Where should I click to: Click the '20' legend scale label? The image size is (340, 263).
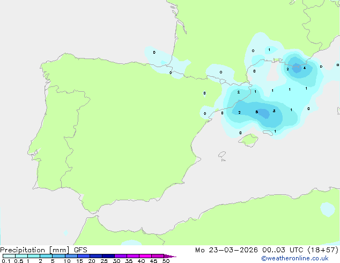coord(92,261)
